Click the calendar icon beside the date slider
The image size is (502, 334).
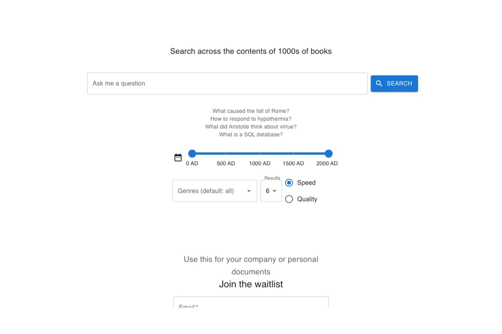[x=178, y=157]
